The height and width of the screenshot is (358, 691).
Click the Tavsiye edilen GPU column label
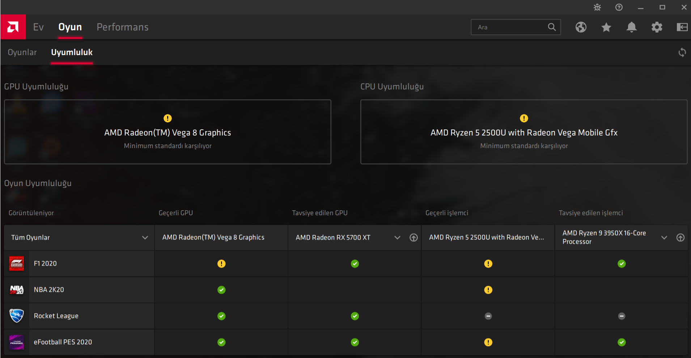pos(320,213)
